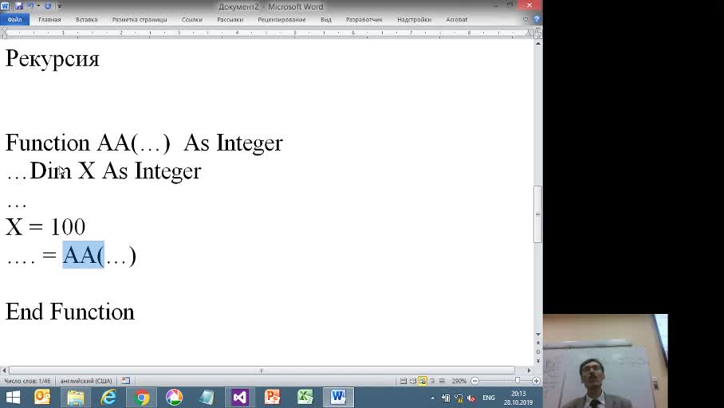
Task: Open Google Chrome from the taskbar
Action: point(141,398)
